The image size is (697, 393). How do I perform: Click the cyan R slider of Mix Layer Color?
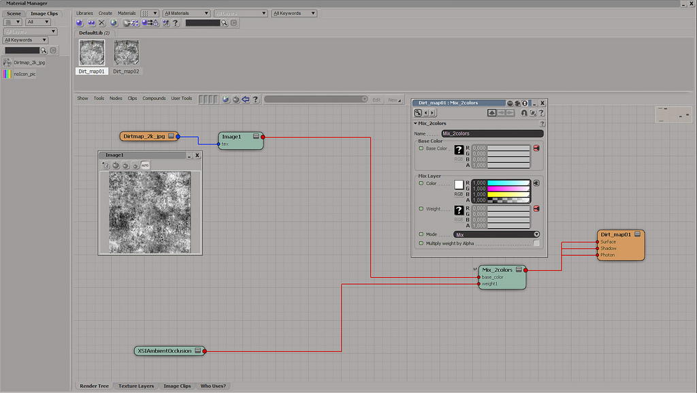pos(508,183)
